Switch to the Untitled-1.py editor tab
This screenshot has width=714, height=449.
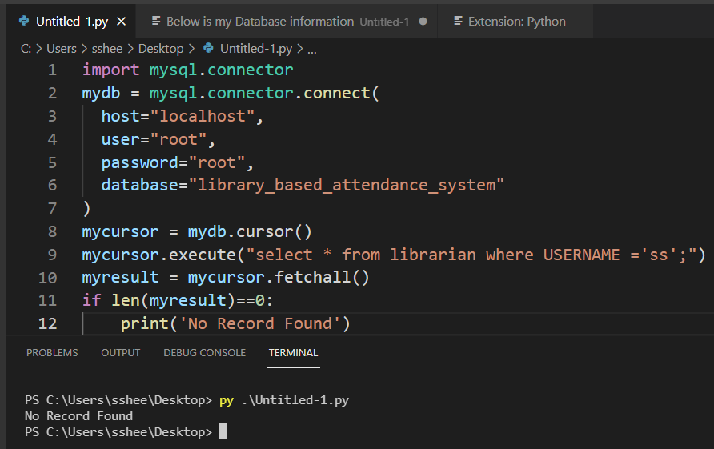click(x=71, y=22)
